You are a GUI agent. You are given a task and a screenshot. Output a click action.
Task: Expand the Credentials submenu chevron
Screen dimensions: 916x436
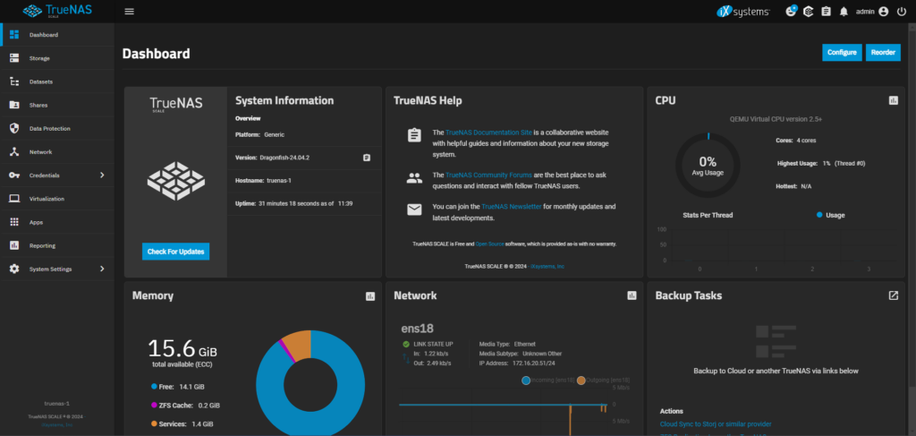(102, 175)
